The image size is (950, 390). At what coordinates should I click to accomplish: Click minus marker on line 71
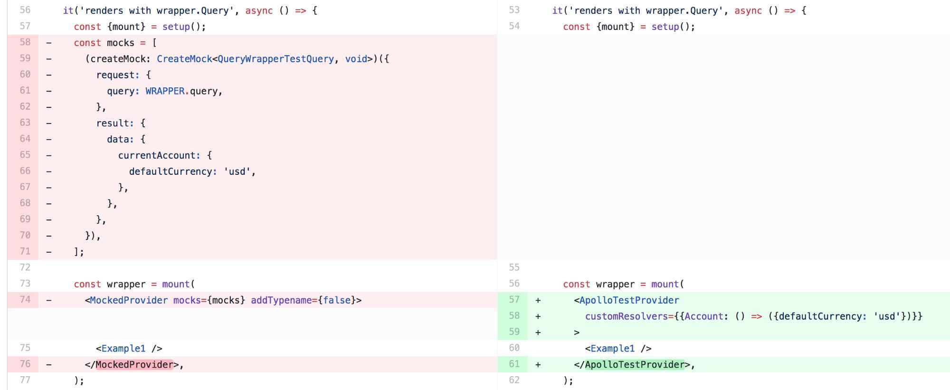49,252
